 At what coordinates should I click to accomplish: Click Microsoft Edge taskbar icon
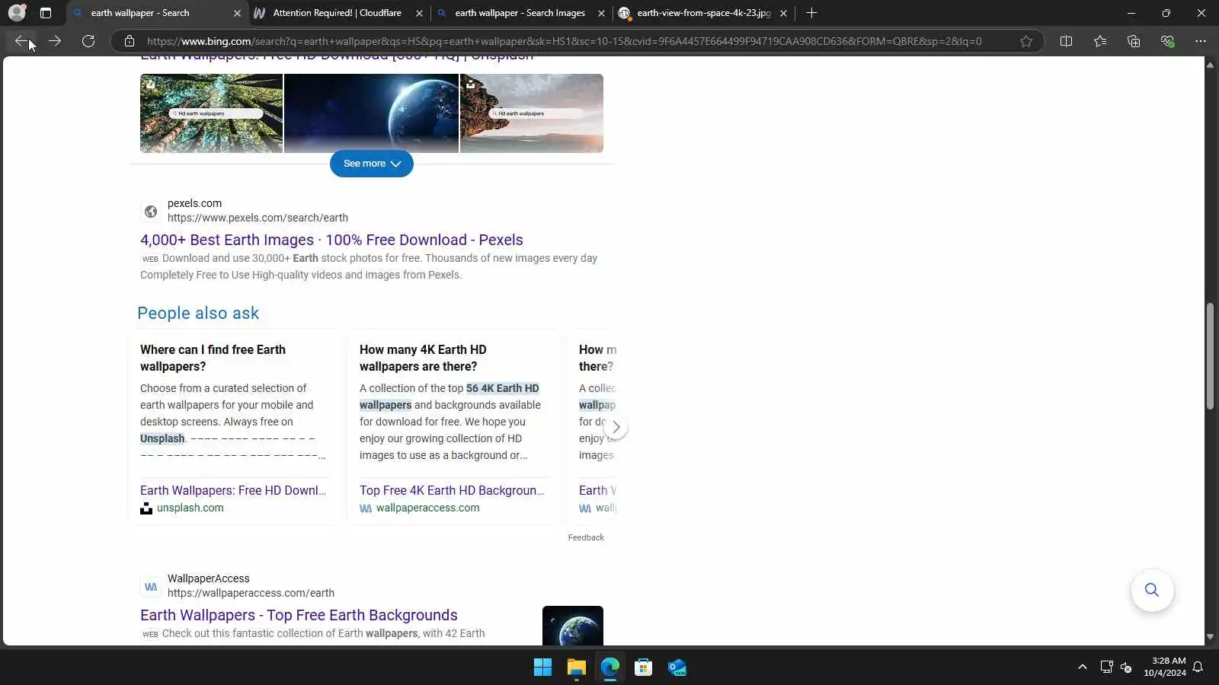point(609,667)
